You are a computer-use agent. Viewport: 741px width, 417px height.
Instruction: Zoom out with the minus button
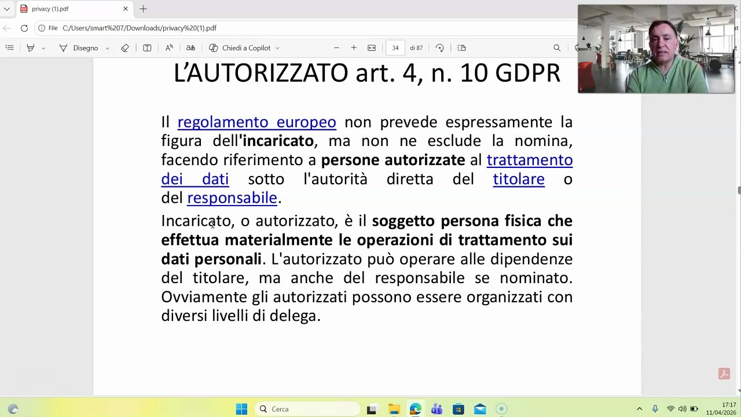pyautogui.click(x=336, y=47)
